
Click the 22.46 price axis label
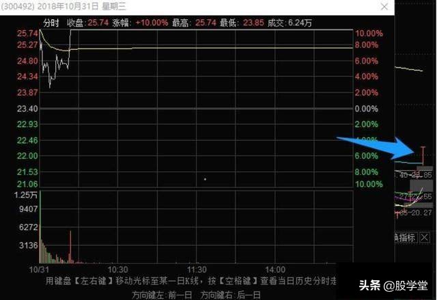pyautogui.click(x=27, y=140)
